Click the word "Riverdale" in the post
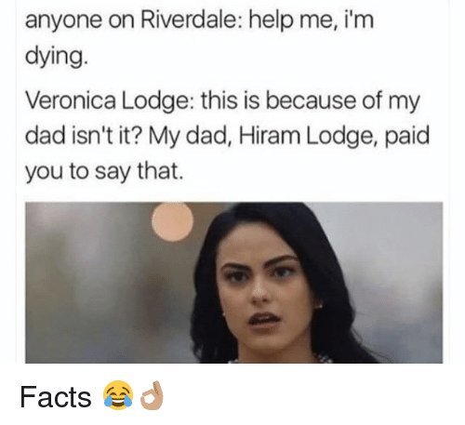This screenshot has width=465, height=425. [190, 20]
